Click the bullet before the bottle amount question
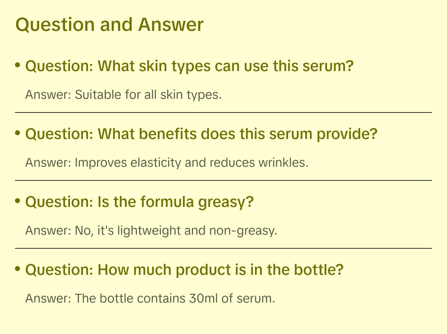The height and width of the screenshot is (334, 447). pyautogui.click(x=18, y=269)
